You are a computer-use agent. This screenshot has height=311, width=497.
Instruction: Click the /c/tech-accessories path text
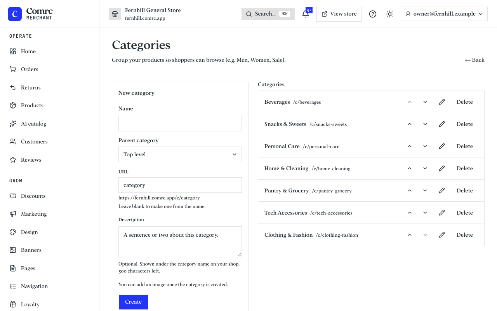[x=331, y=213]
